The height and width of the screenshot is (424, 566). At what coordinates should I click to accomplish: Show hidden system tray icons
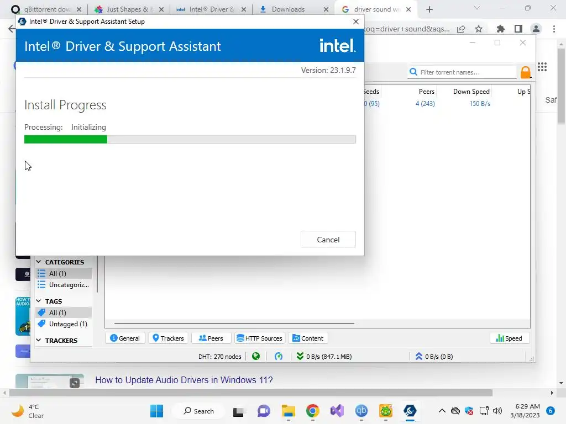click(x=442, y=411)
